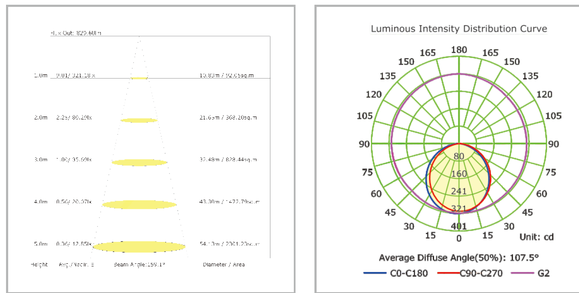
Task: Click the small yellow ellipse at 1.0m height
Action: (139, 78)
